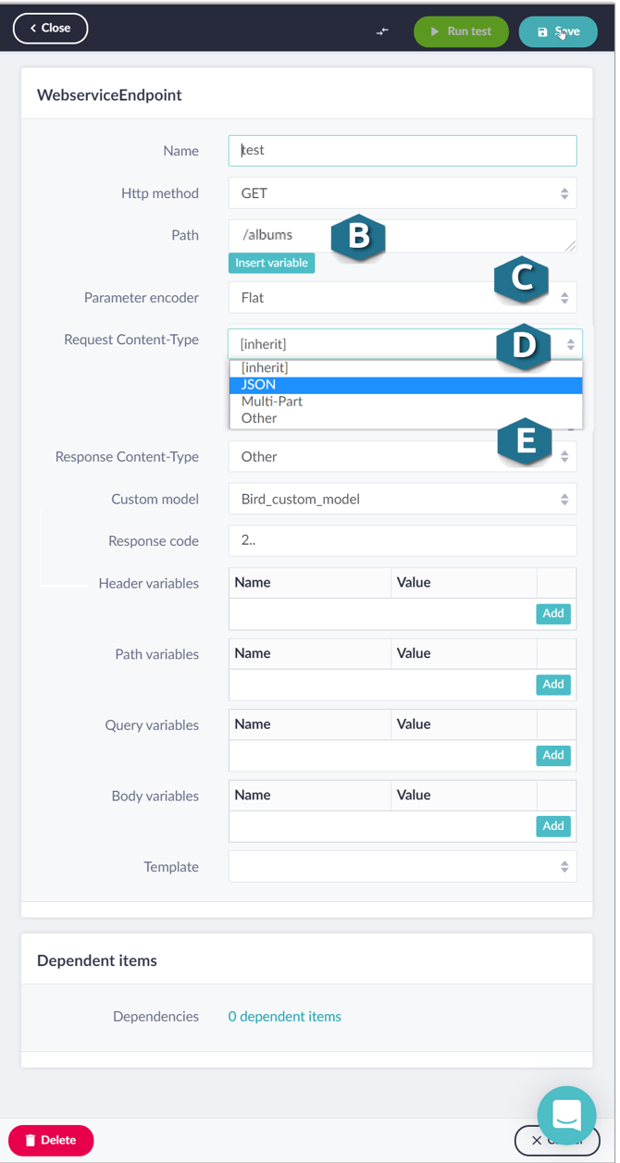
Task: Open the 0 dependent items link
Action: (x=285, y=1017)
